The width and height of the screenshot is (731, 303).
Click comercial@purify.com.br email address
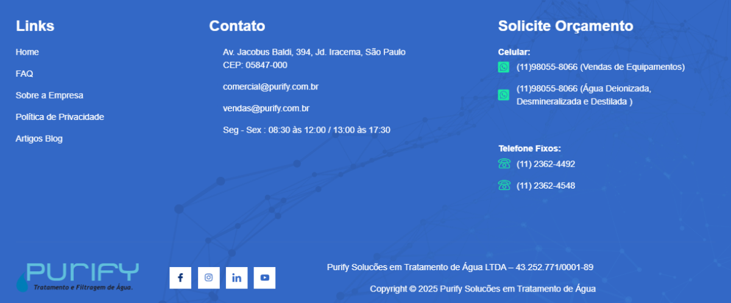270,87
